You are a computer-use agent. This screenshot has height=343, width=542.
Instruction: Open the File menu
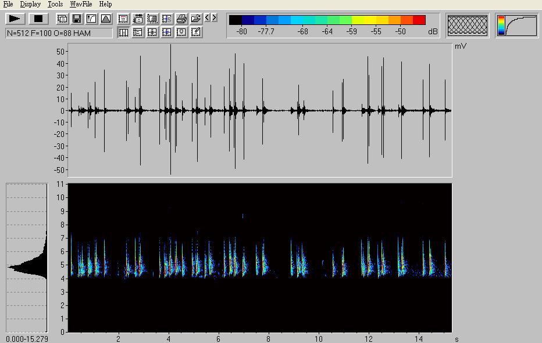tap(8, 4)
